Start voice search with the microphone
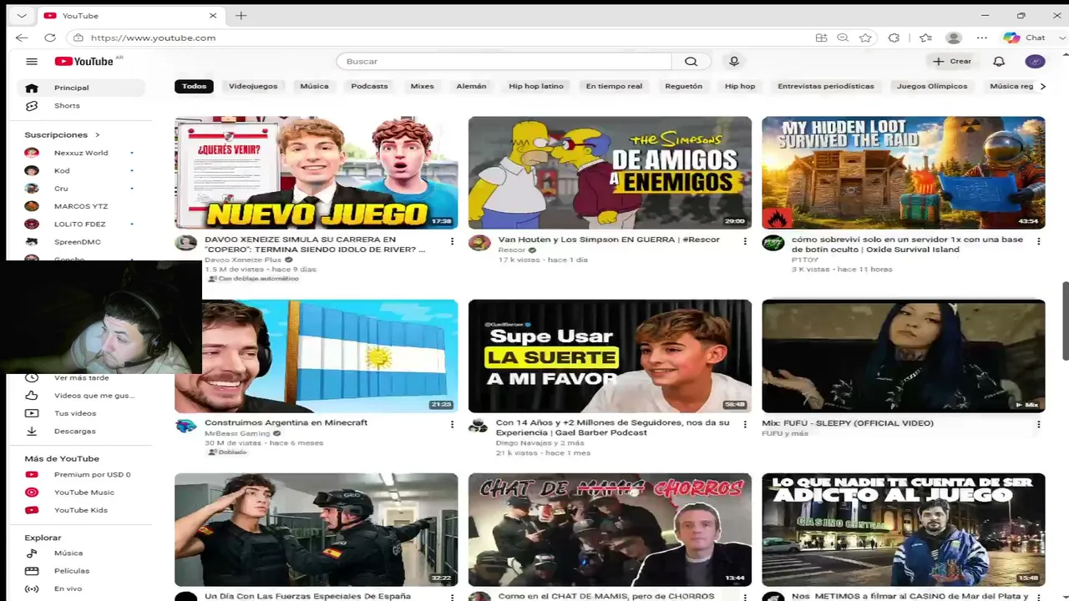 point(734,61)
